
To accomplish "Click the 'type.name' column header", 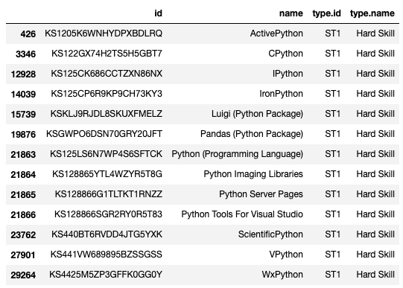I will (372, 13).
